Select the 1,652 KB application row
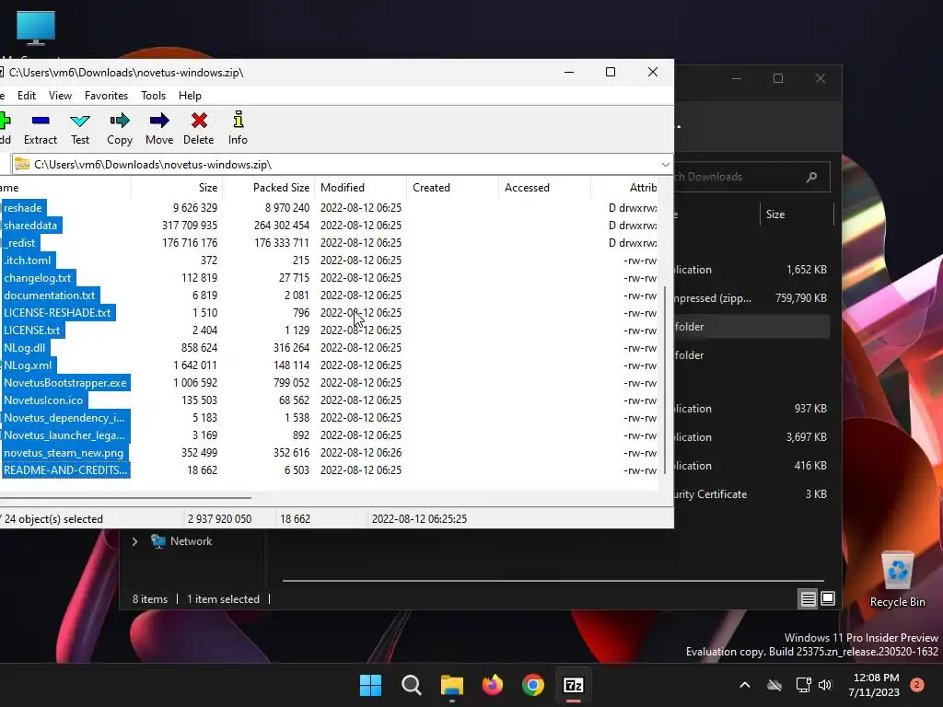This screenshot has height=707, width=943. [x=751, y=270]
